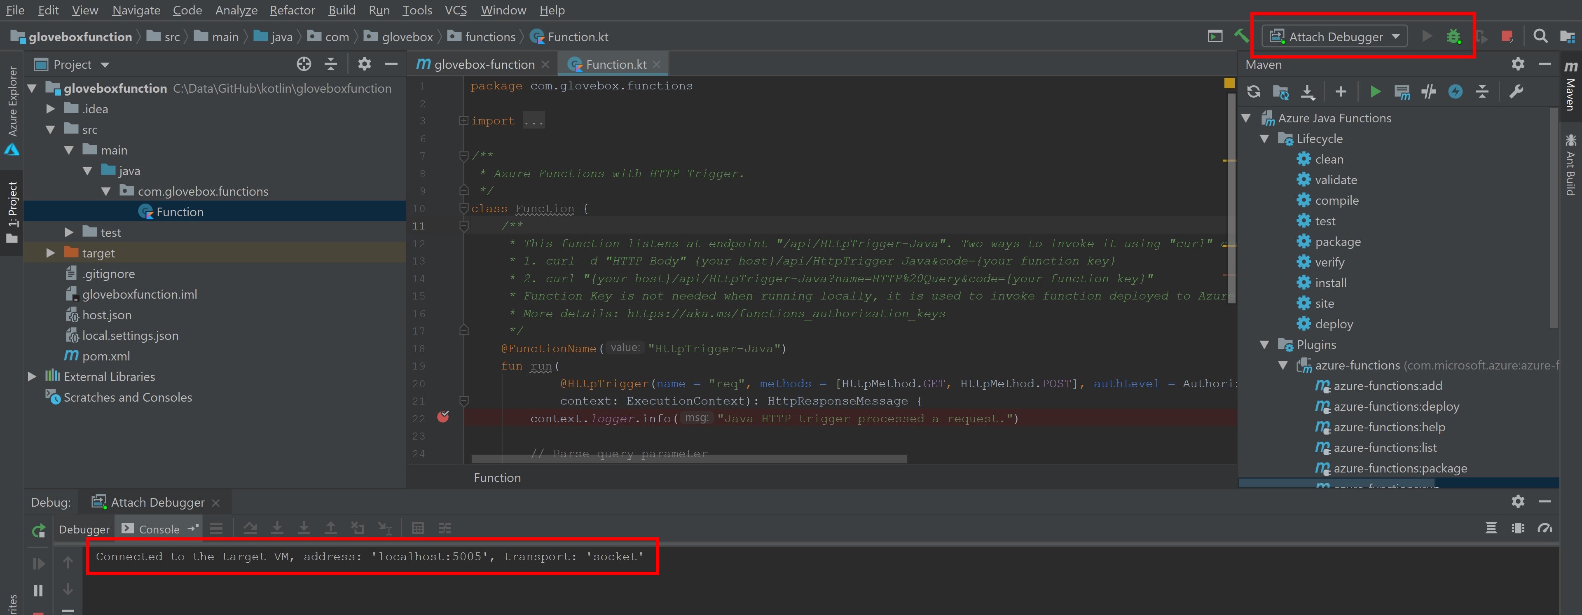Stop the running debug process
The height and width of the screenshot is (615, 1582).
1507,37
